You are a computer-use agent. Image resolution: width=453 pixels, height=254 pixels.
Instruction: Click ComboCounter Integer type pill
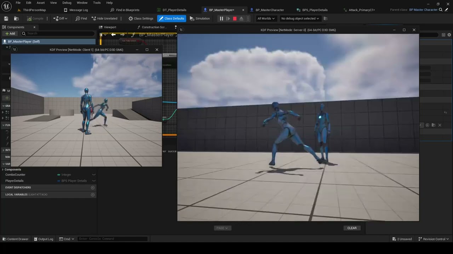[64, 175]
